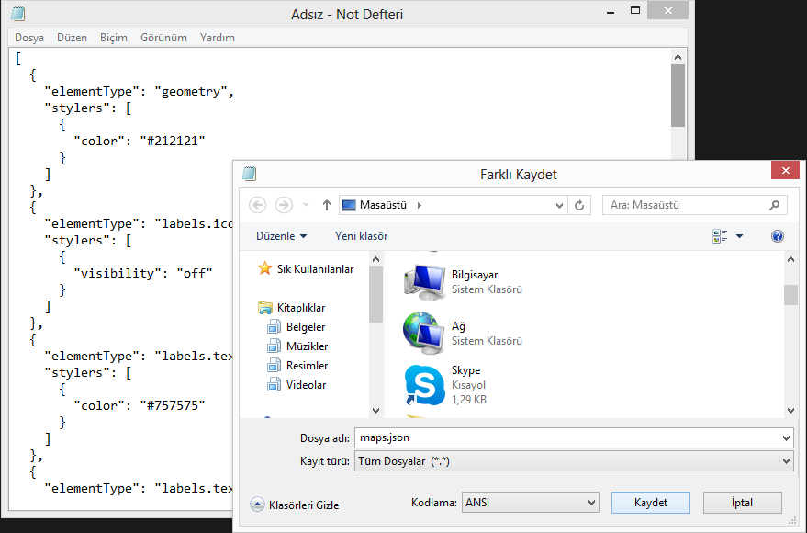Click the Klasörleri Gizle arrow icon

click(x=257, y=505)
